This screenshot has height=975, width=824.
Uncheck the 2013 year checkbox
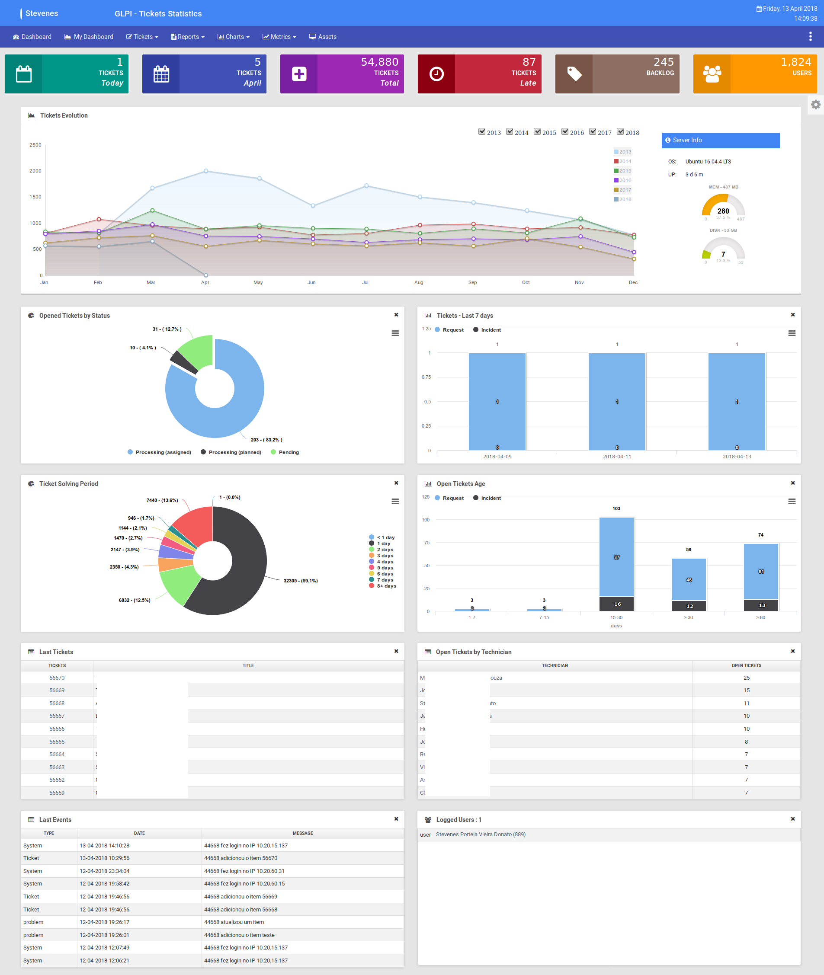(x=481, y=132)
